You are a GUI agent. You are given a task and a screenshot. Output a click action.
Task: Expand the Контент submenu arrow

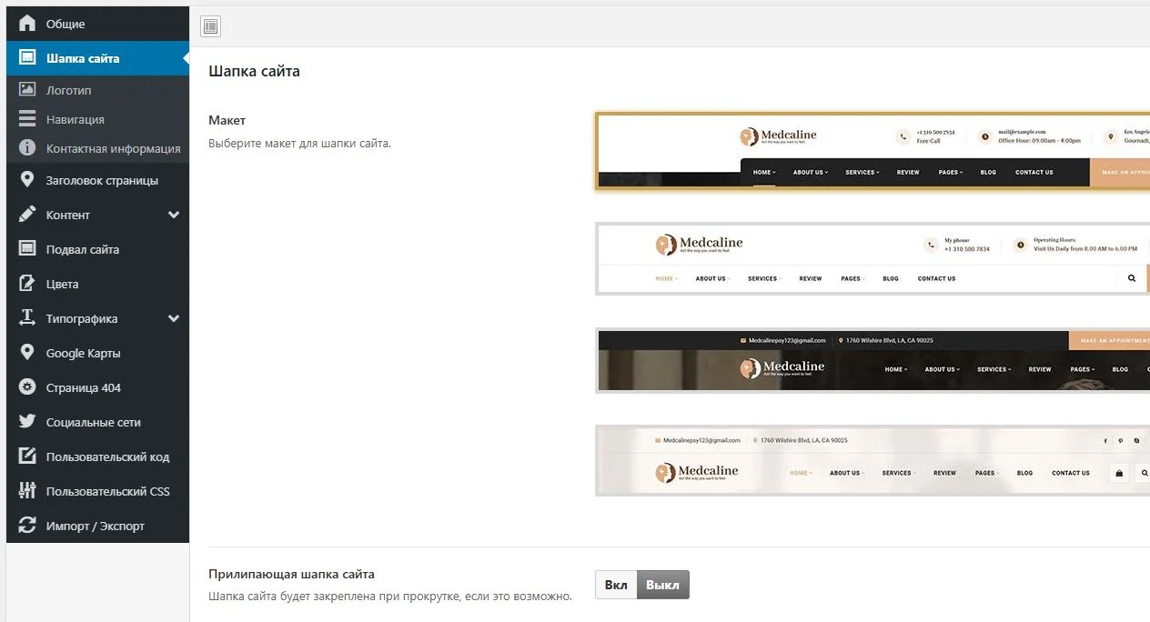174,215
